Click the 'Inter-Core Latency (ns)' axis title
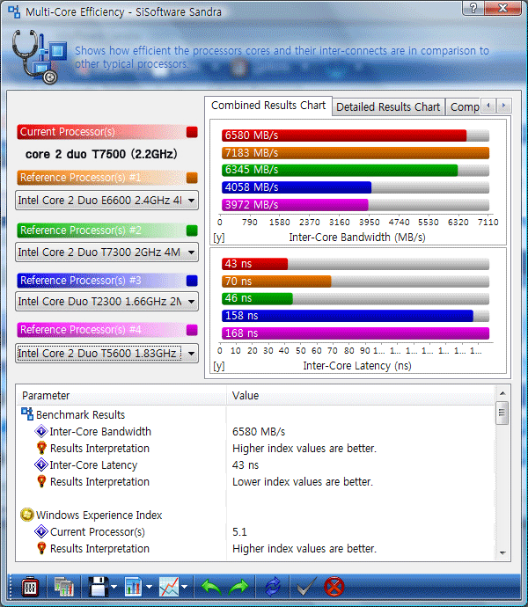Viewport: 528px width, 607px height. 357,366
